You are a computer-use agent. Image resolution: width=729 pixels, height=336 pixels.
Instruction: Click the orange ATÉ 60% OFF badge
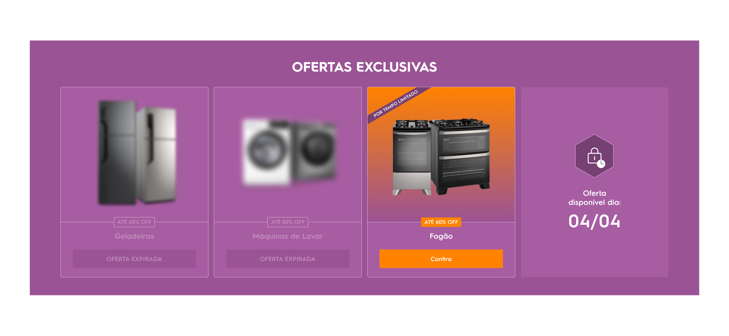(441, 222)
